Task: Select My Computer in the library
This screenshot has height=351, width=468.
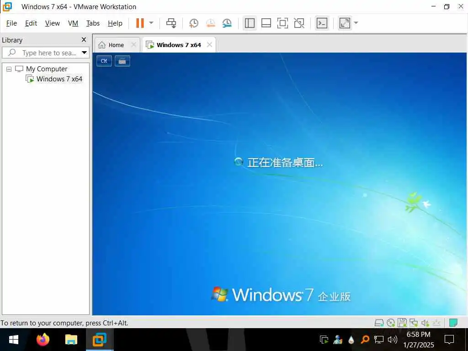Action: (x=47, y=69)
